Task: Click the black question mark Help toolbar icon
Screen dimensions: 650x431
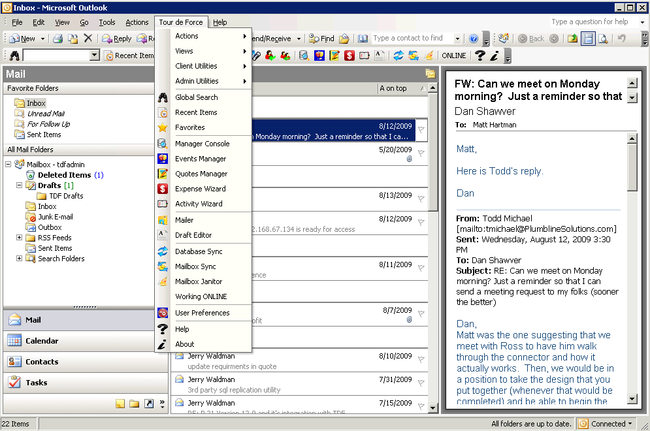Action: (x=480, y=56)
